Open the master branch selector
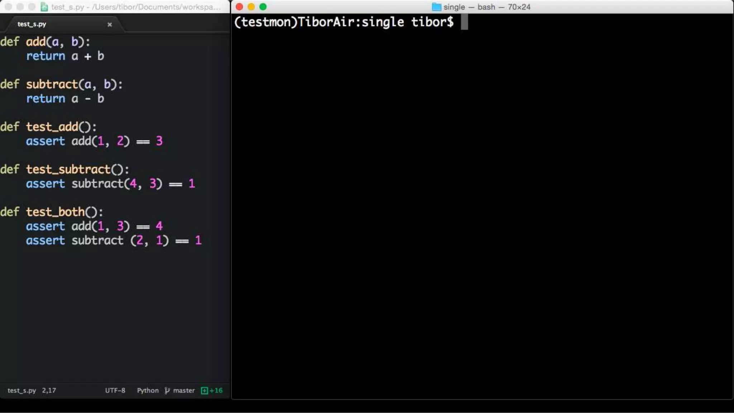Screen dimensions: 734x413 [x=184, y=390]
